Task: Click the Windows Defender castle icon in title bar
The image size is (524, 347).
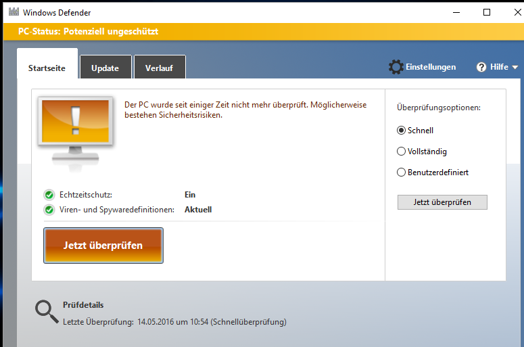Action: pyautogui.click(x=14, y=12)
